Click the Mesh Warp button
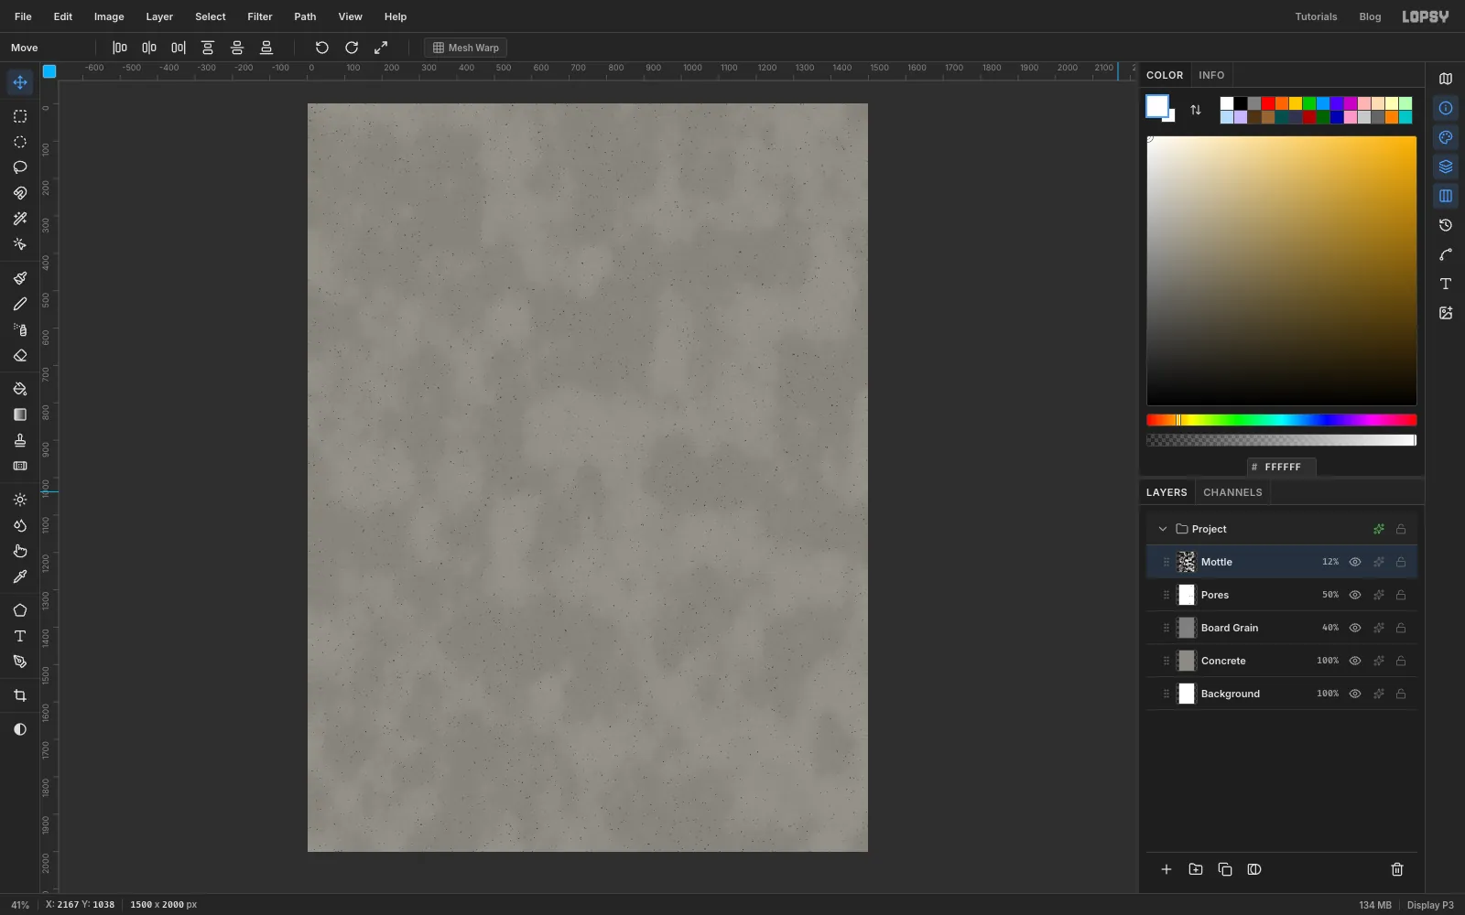The image size is (1465, 915). (465, 48)
